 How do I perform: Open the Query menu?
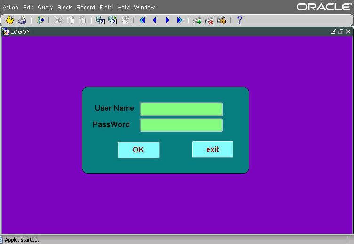tap(45, 8)
